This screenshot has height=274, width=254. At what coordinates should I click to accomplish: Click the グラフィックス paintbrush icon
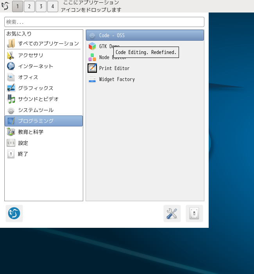tap(11, 88)
